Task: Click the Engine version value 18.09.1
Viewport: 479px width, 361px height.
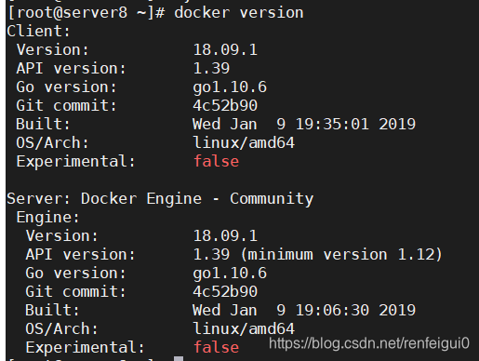Action: click(225, 236)
